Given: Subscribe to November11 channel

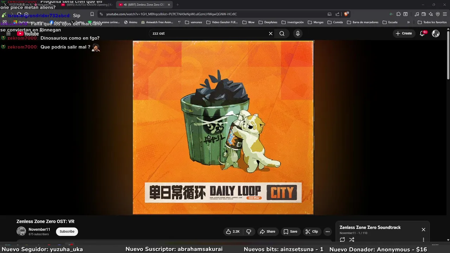Looking at the screenshot, I should coord(67,232).
